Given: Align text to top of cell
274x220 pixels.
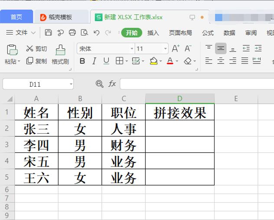Looking at the screenshot, I should pyautogui.click(x=209, y=48).
